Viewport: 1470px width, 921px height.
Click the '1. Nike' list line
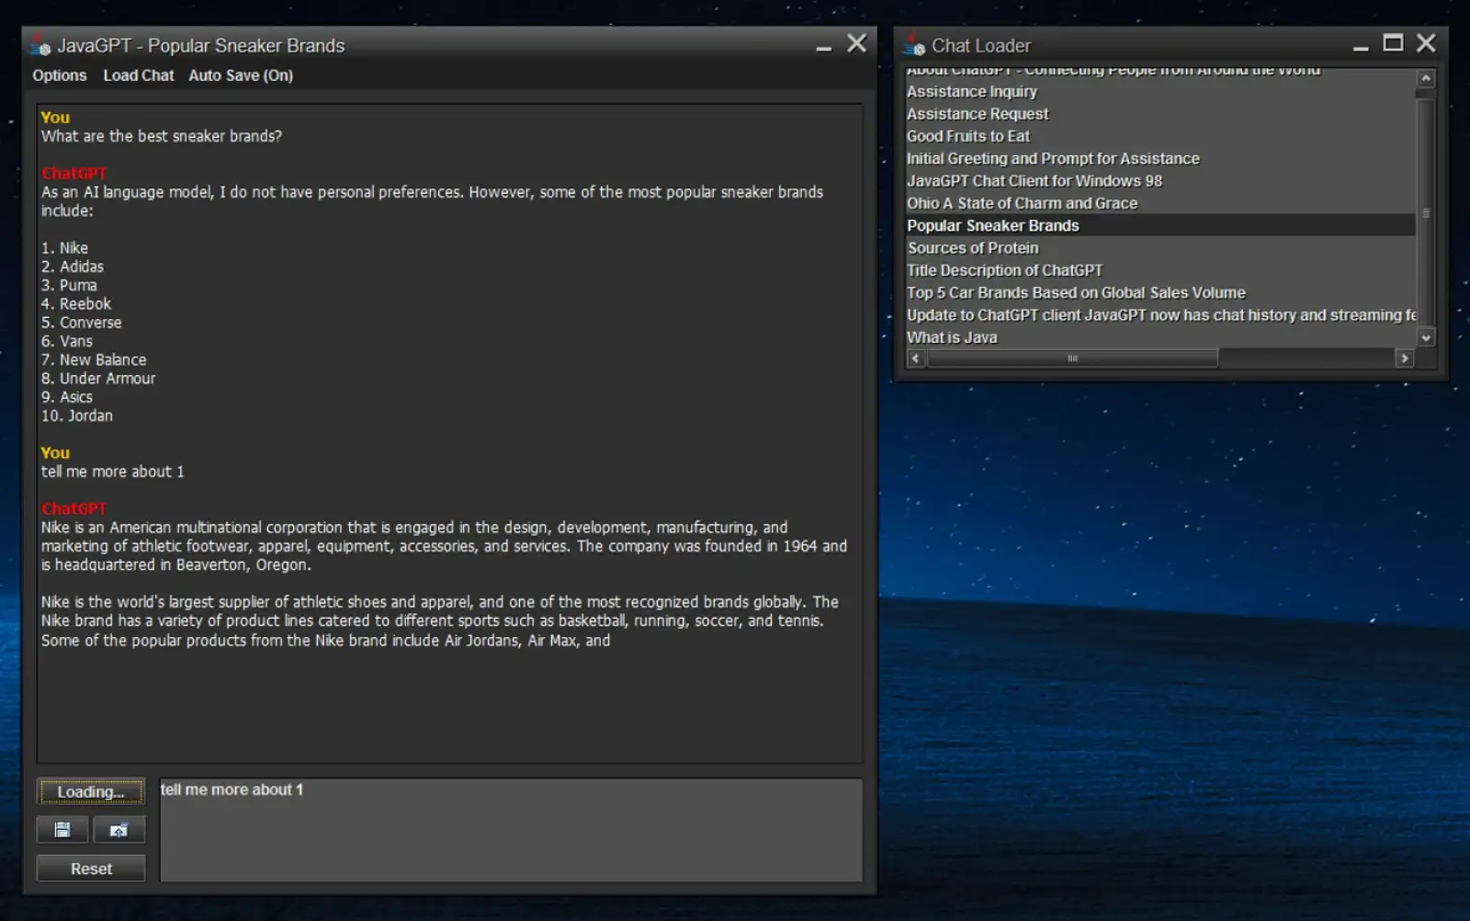pyautogui.click(x=64, y=248)
